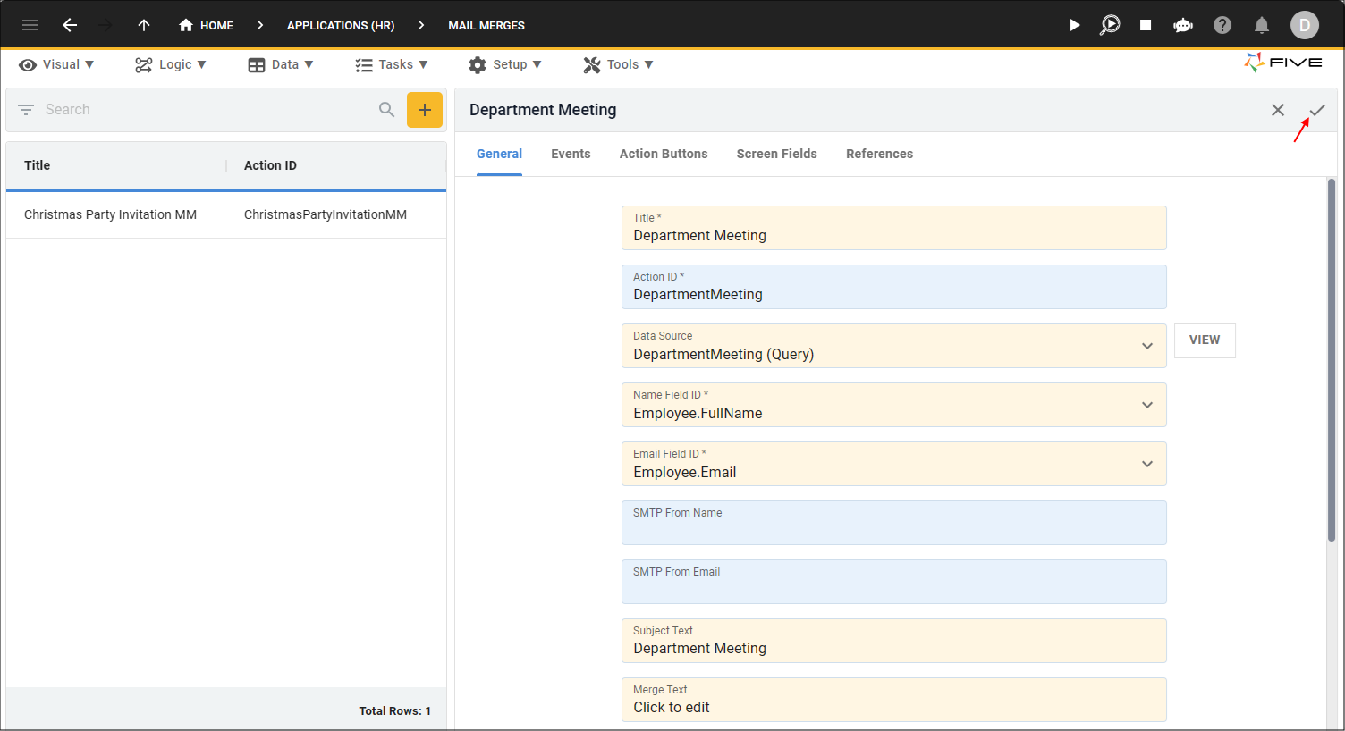The image size is (1345, 731).
Task: Click the VIEW button
Action: pyautogui.click(x=1205, y=340)
